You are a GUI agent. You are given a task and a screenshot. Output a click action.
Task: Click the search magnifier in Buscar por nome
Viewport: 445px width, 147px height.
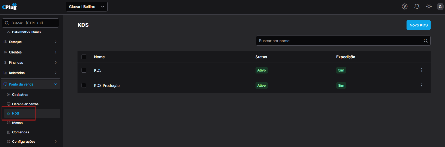426,41
